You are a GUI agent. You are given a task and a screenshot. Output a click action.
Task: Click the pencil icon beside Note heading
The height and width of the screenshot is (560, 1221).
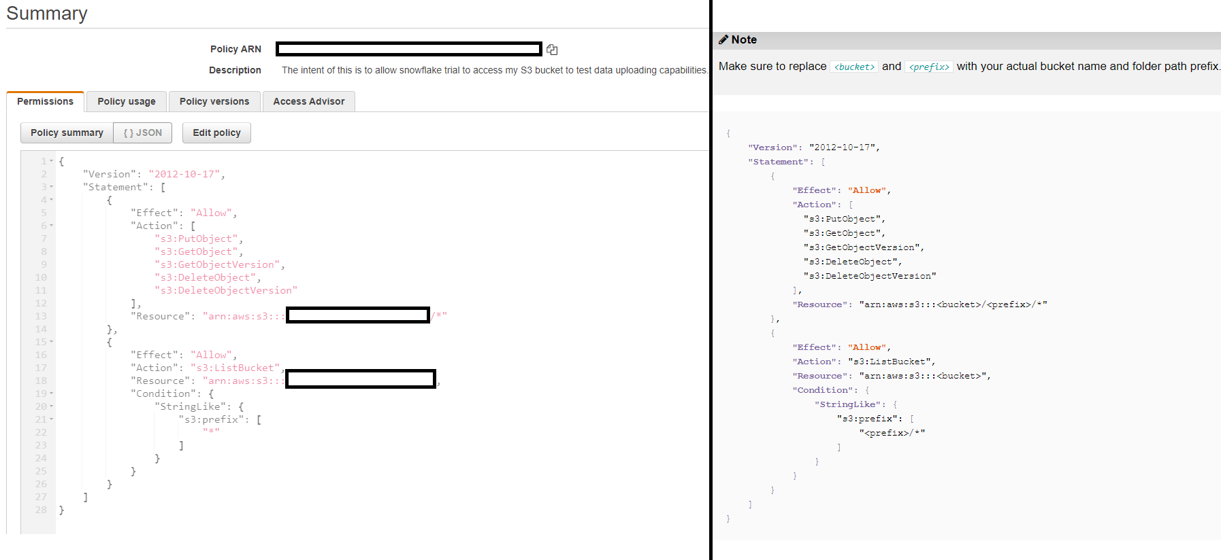point(723,40)
